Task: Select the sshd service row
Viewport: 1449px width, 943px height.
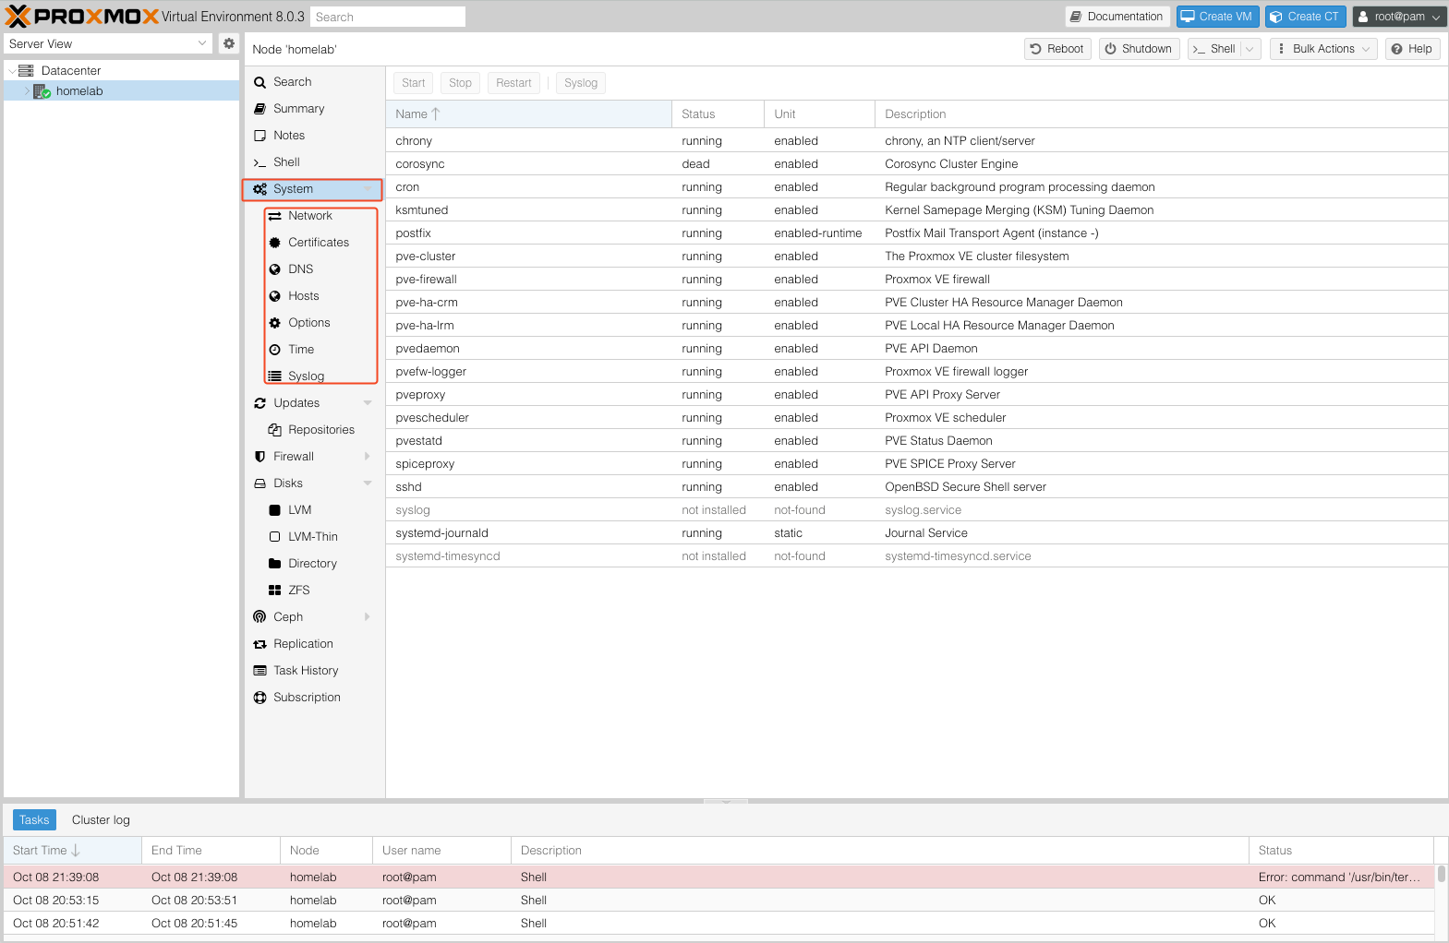Action: coord(916,487)
